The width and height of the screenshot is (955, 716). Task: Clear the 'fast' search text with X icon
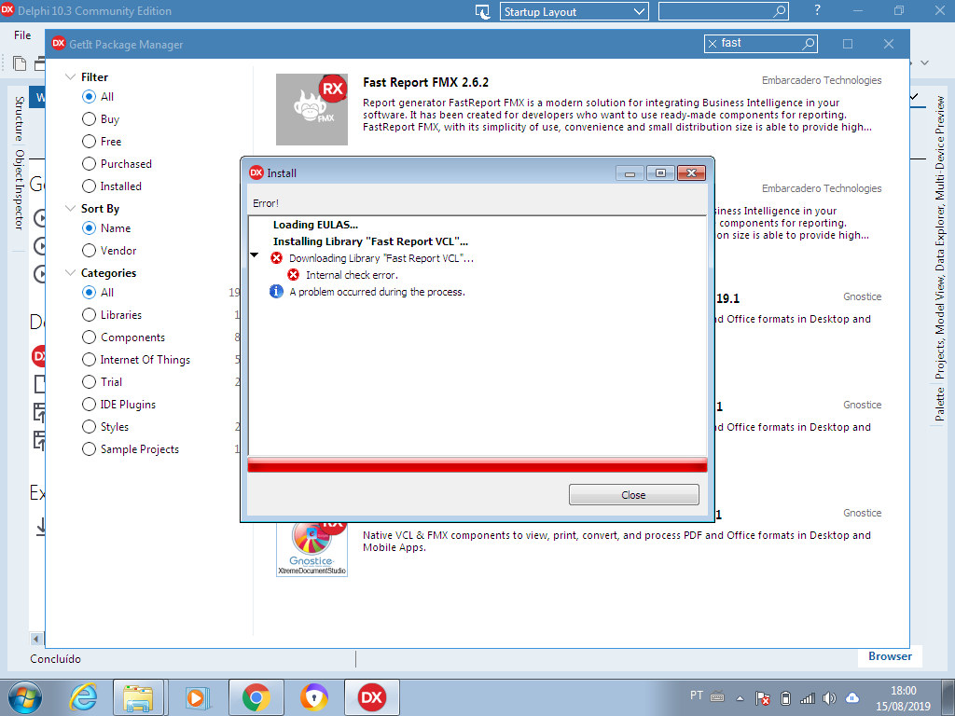[x=712, y=44]
